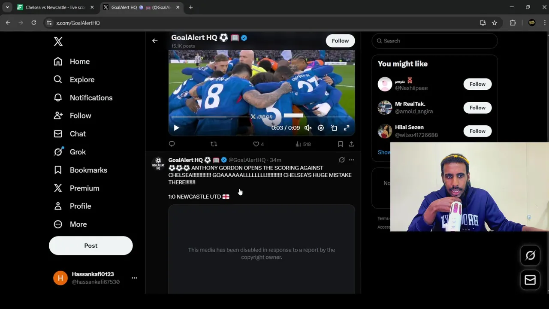View analytics showing 518 views
This screenshot has width=549, height=309.
[303, 144]
